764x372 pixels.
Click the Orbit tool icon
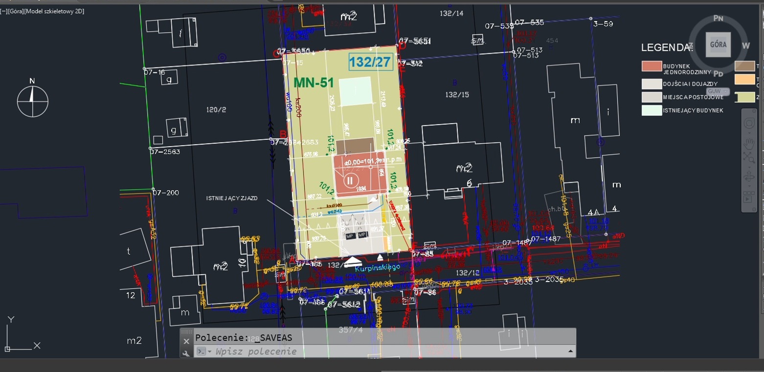click(749, 177)
